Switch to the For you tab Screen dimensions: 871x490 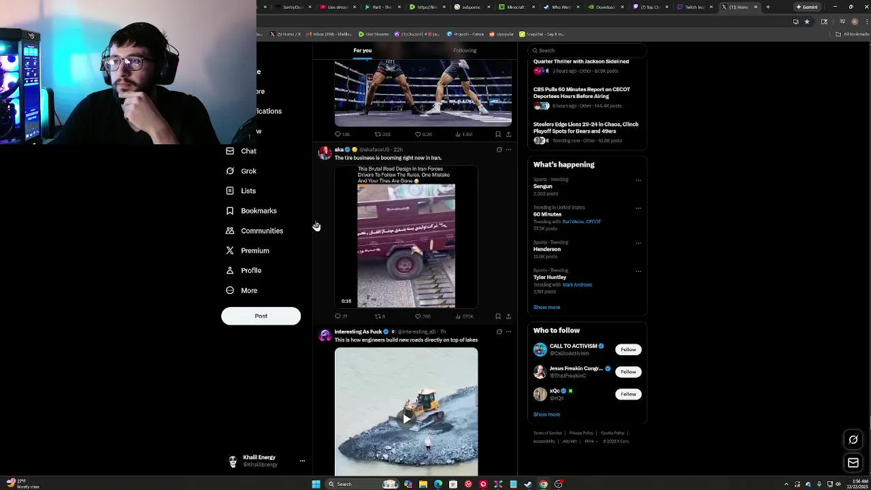[x=362, y=50]
